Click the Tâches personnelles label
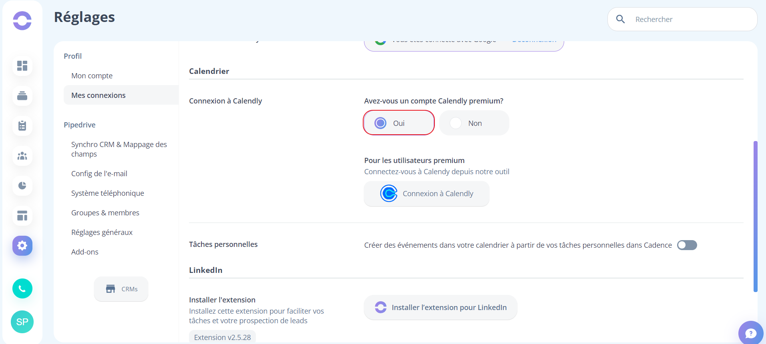 click(223, 244)
